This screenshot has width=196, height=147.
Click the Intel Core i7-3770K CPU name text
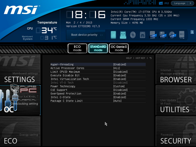pos(141,12)
